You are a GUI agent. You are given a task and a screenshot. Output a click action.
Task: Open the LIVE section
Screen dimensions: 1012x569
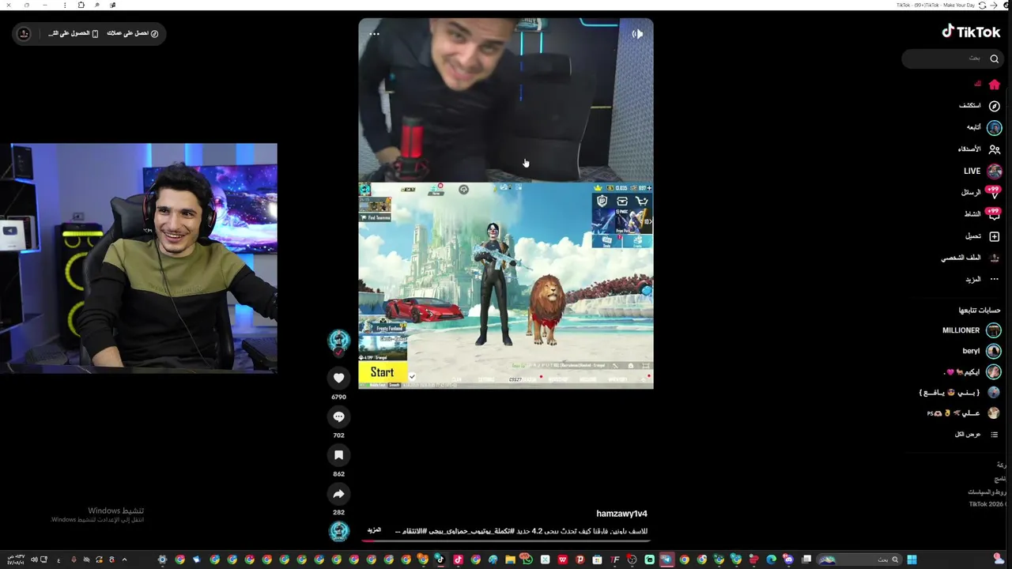pyautogui.click(x=983, y=171)
